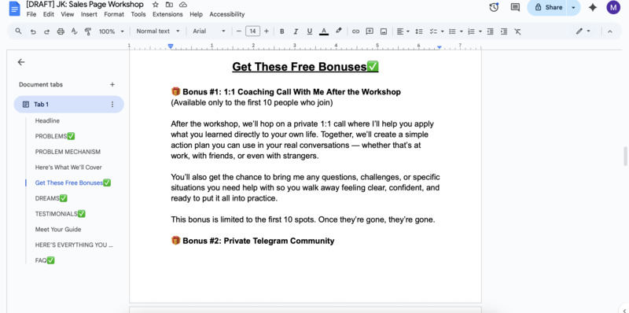Click the search menus magnifier icon

pyautogui.click(x=18, y=31)
